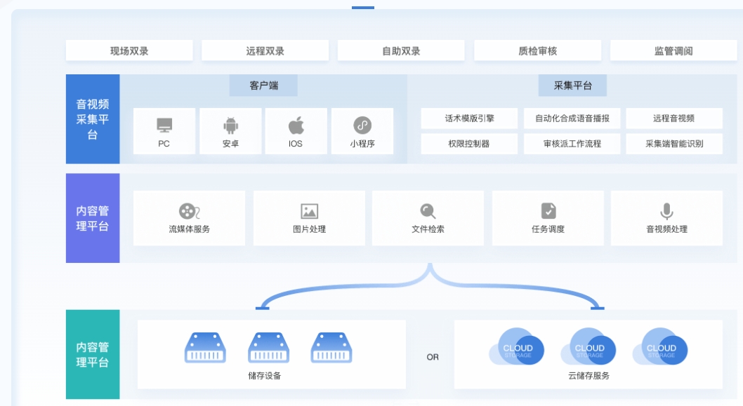Select the middle 储存设备 server icon
The image size is (743, 406).
pyautogui.click(x=268, y=347)
